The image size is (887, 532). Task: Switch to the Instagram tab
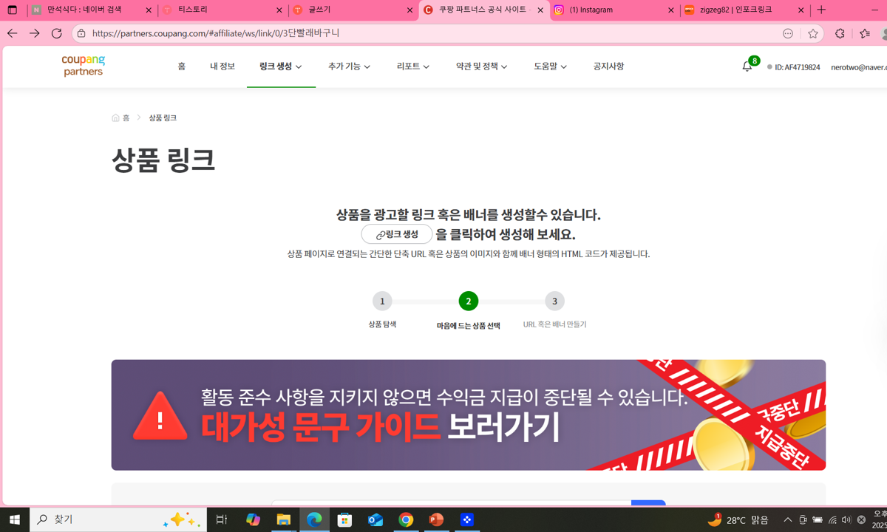[614, 10]
